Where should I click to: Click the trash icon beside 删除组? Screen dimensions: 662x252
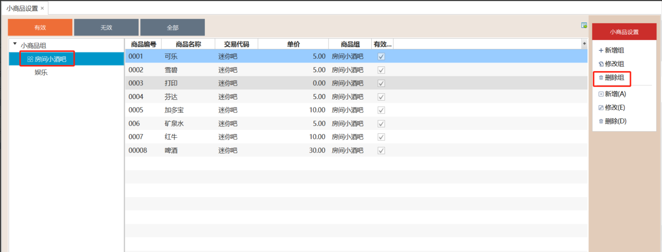[601, 78]
